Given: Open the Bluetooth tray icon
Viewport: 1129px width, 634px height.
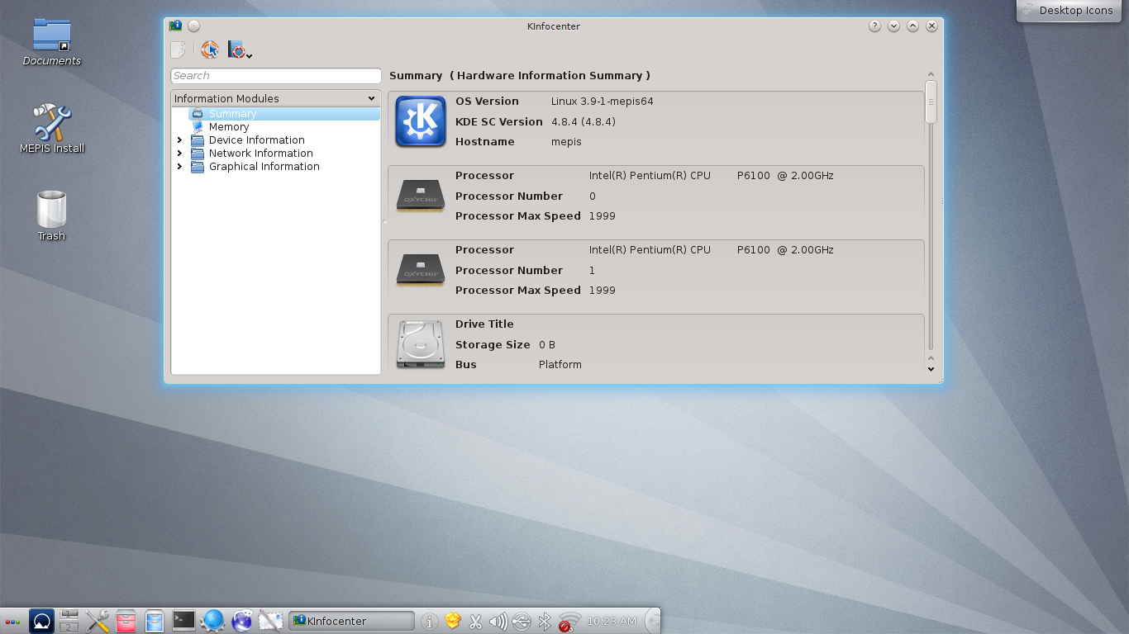Looking at the screenshot, I should [x=545, y=622].
